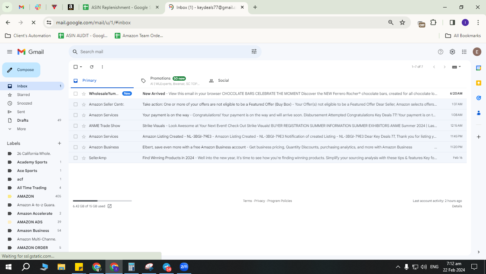This screenshot has width=486, height=274.
Task: Show the Gmail side panel chevron
Action: (x=478, y=252)
